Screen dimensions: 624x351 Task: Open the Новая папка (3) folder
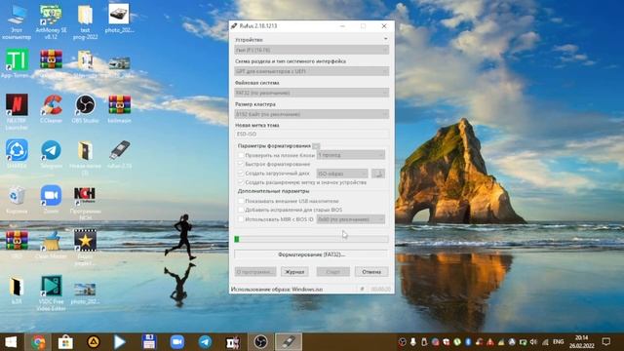point(85,158)
